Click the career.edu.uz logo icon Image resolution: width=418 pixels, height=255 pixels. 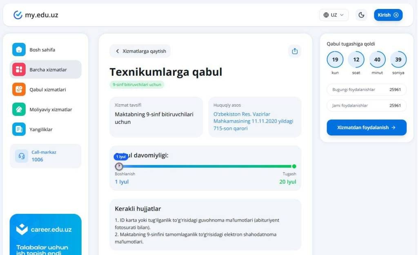(x=22, y=229)
